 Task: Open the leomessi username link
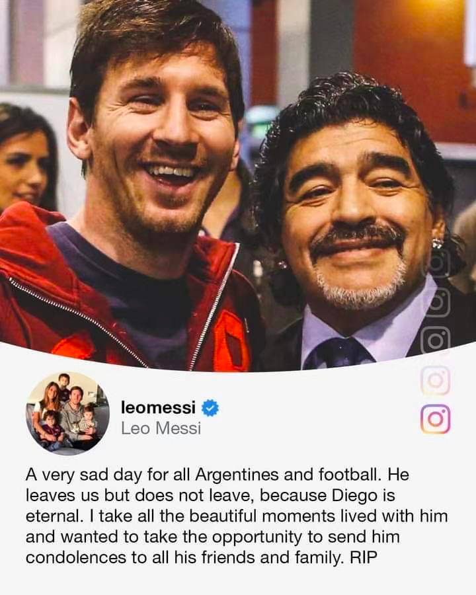pyautogui.click(x=158, y=407)
